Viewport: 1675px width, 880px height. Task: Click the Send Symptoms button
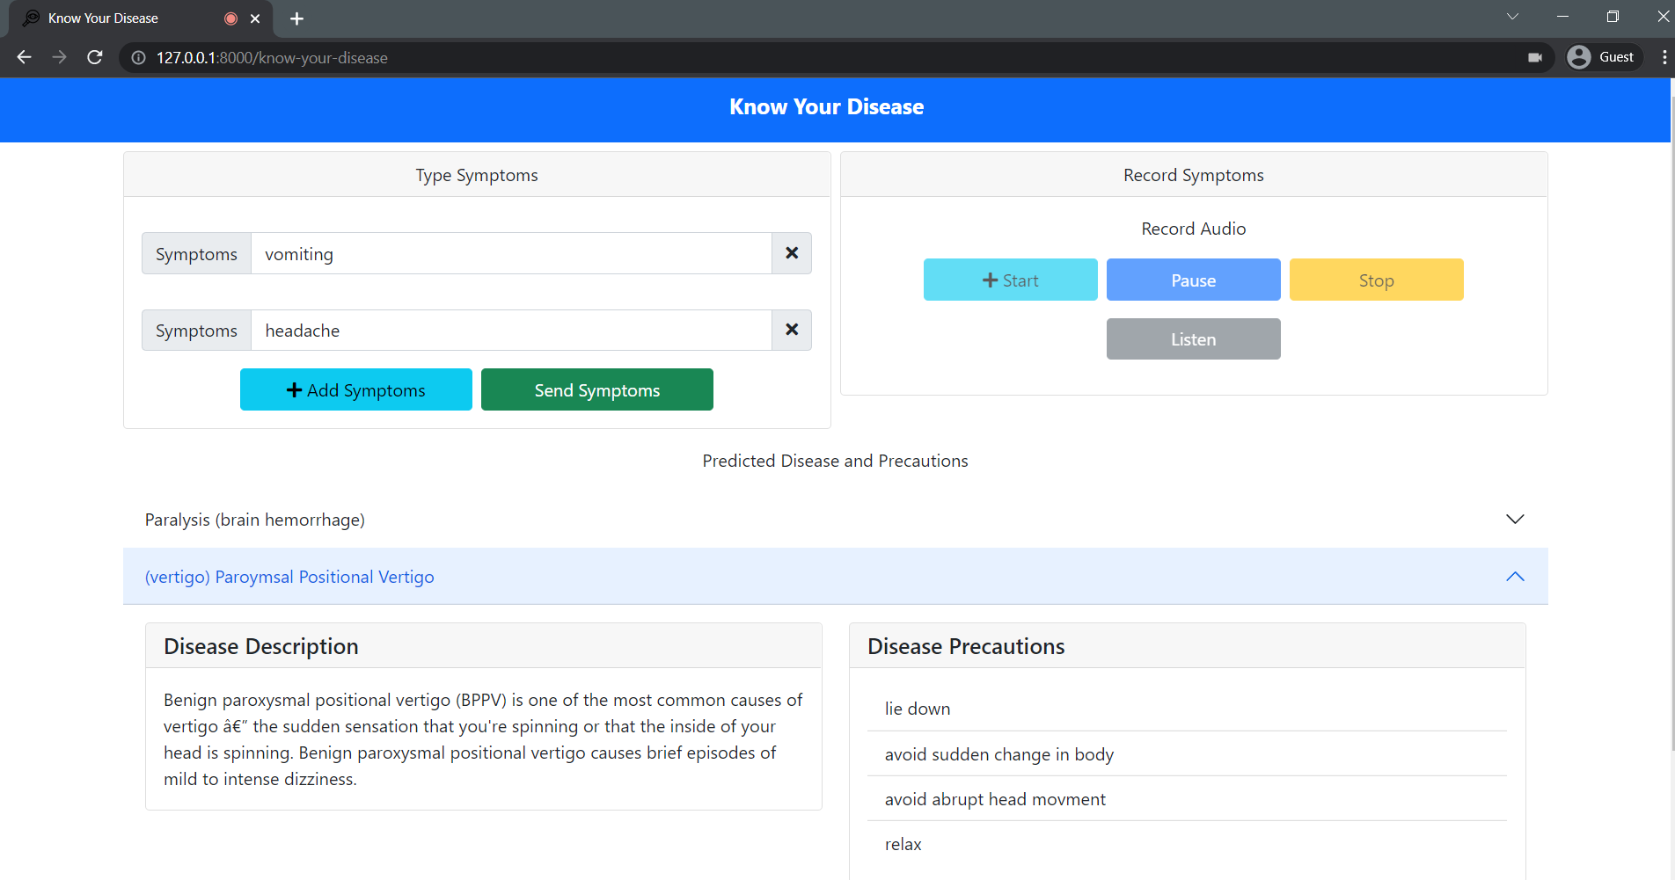[x=597, y=389]
